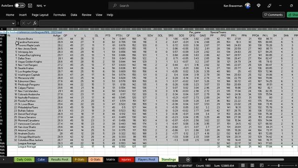Viewport: 298px width, 168px height.
Task: Click the Sum value in status bar
Action: (224, 166)
